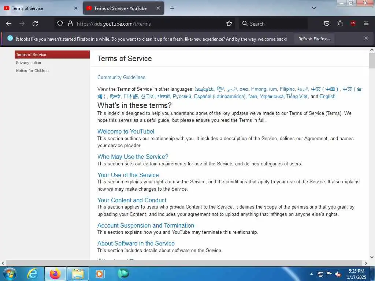Open Firefox taskbar icon
This screenshot has width=375, height=281.
(x=55, y=274)
